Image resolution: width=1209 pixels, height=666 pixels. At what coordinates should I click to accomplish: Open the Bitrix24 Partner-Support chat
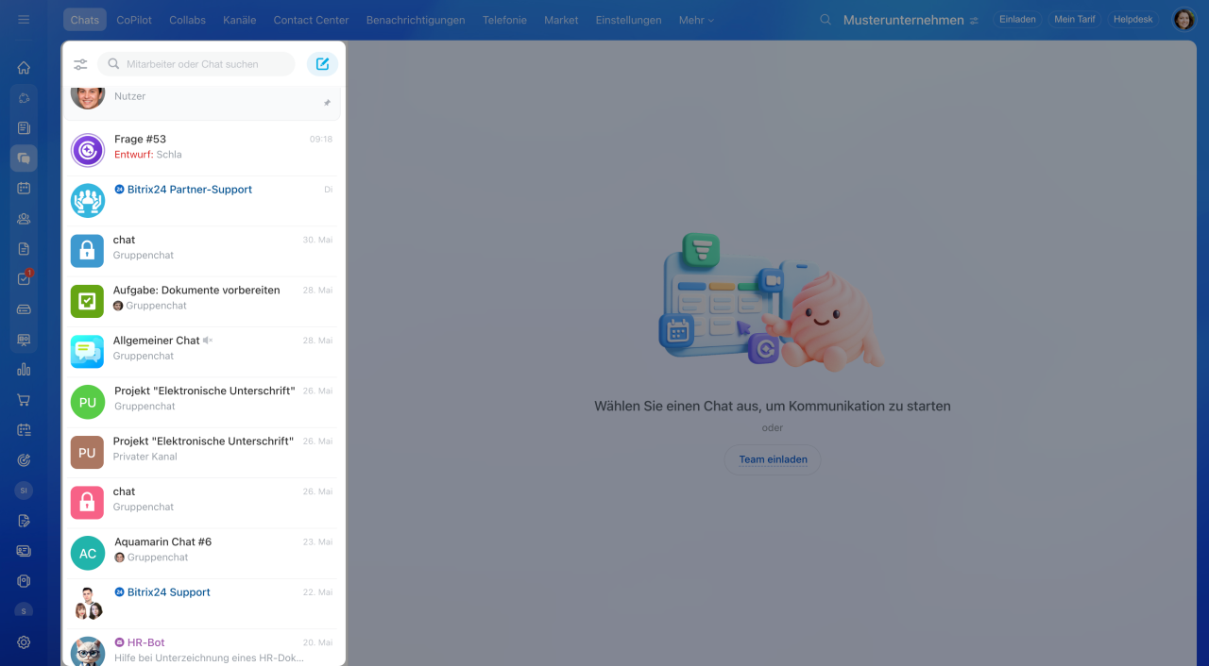point(203,201)
